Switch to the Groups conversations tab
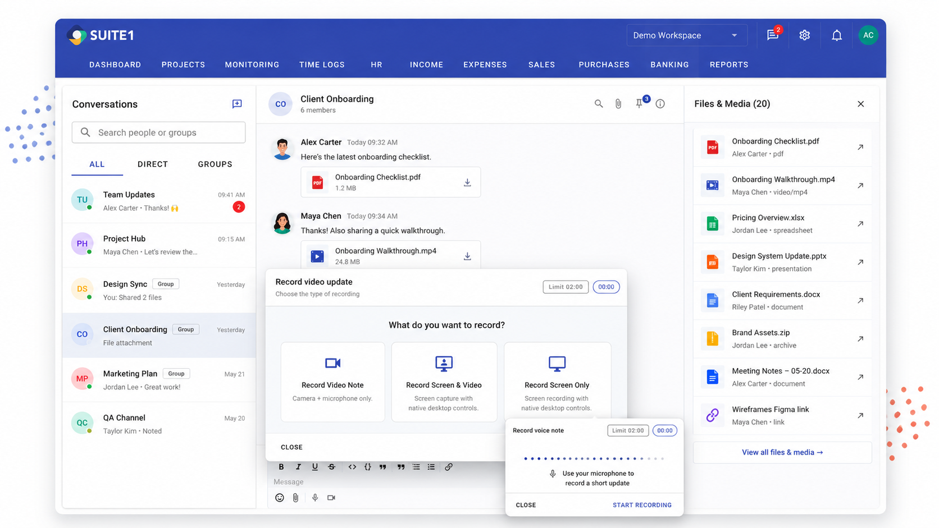The width and height of the screenshot is (939, 528). point(215,164)
